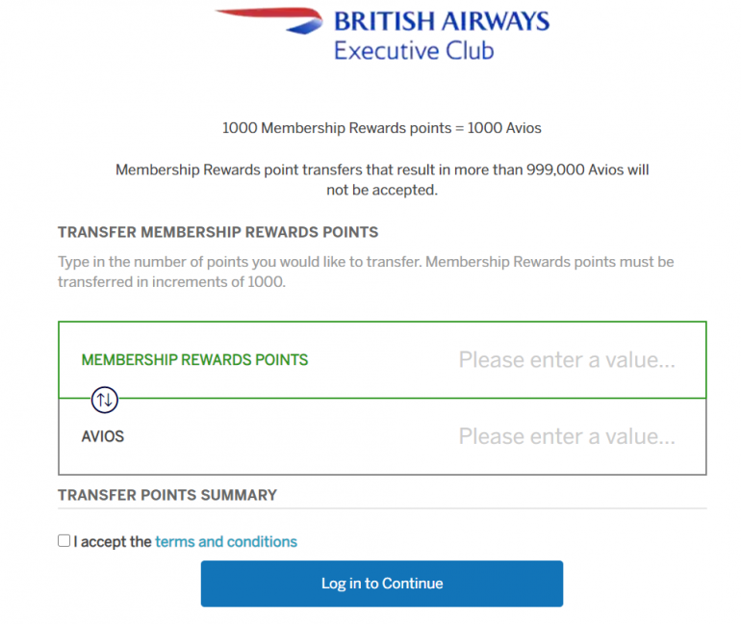
Task: Select the Transfer Points Summary heading
Action: pos(167,495)
